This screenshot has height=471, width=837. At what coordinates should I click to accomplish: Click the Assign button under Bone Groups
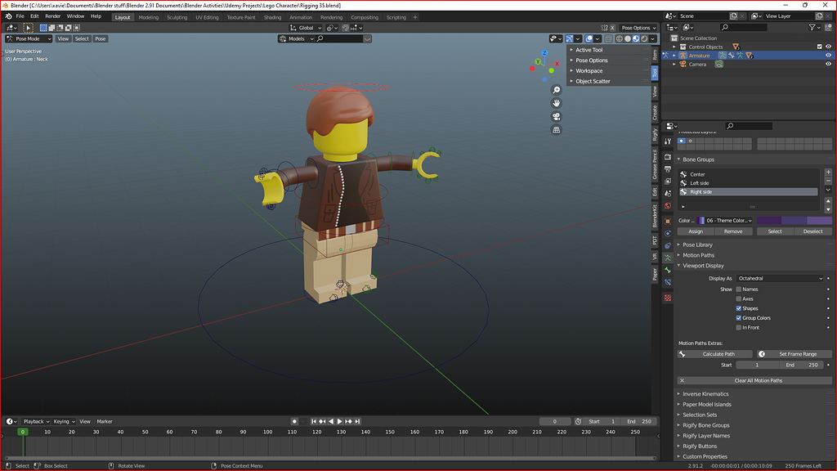pyautogui.click(x=697, y=231)
